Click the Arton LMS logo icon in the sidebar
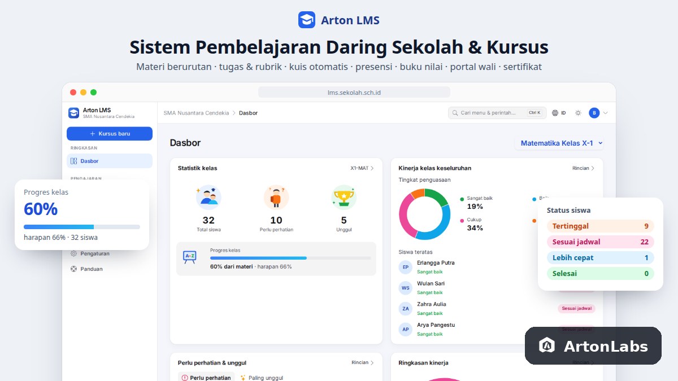Image resolution: width=678 pixels, height=381 pixels. pos(73,113)
